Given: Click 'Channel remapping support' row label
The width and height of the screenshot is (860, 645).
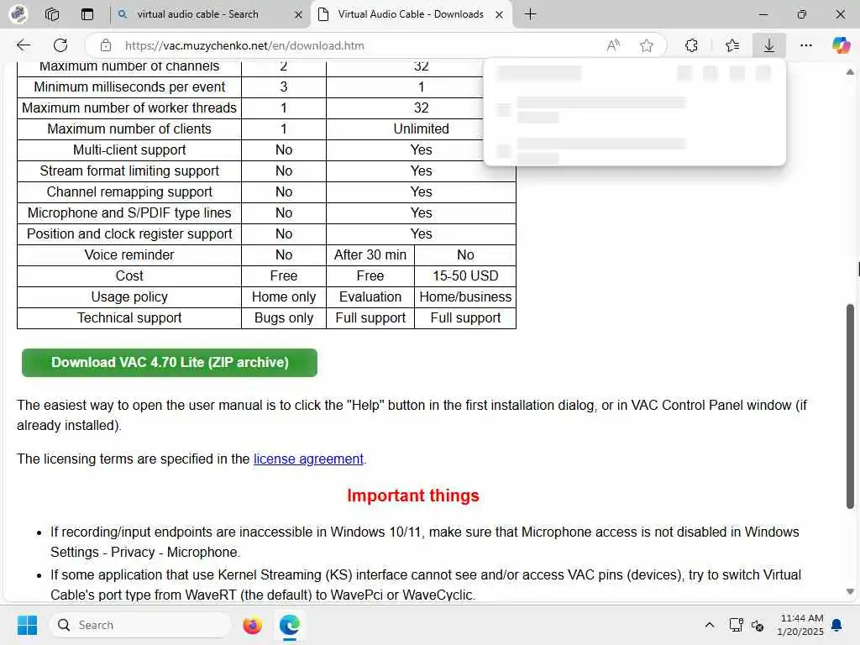Looking at the screenshot, I should point(128,192).
